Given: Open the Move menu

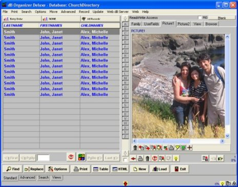Looking at the screenshot, I should click(53, 12).
